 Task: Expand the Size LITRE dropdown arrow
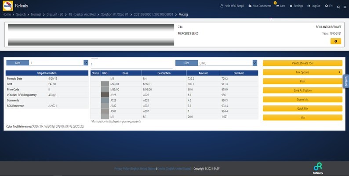(x=255, y=63)
